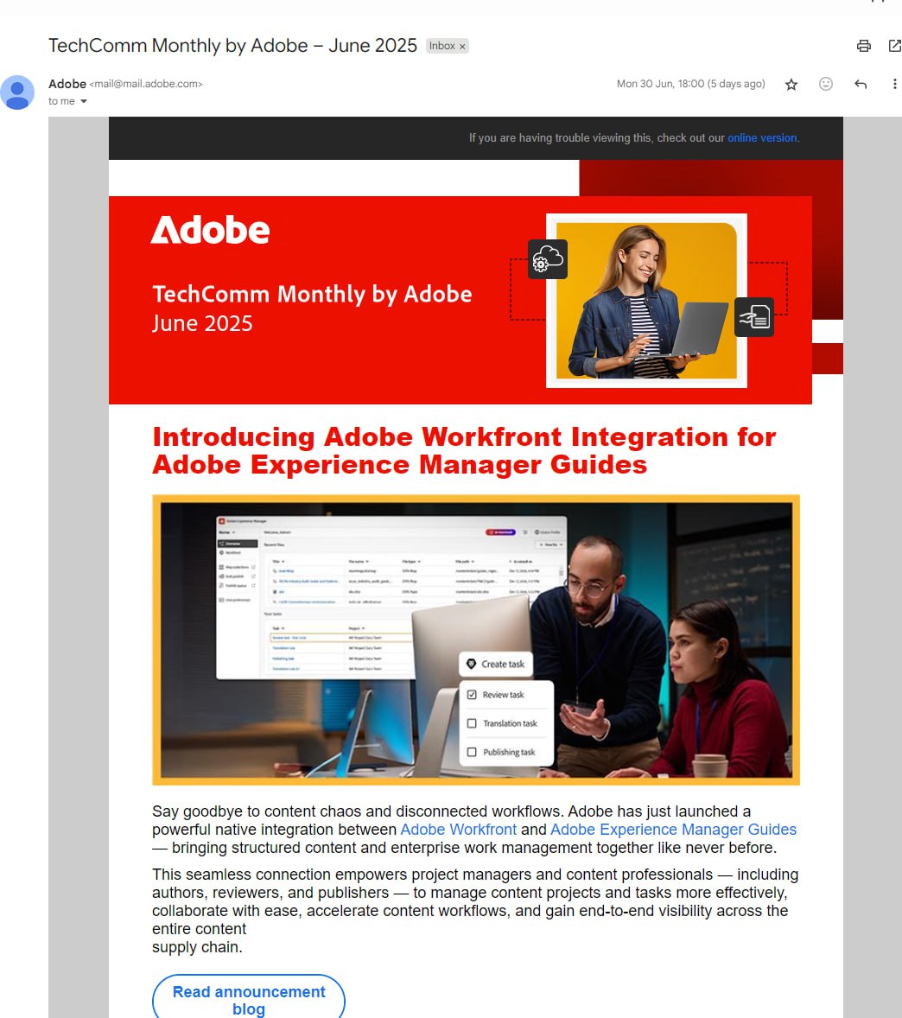Click the sender avatar icon
This screenshot has width=902, height=1018.
pos(17,92)
